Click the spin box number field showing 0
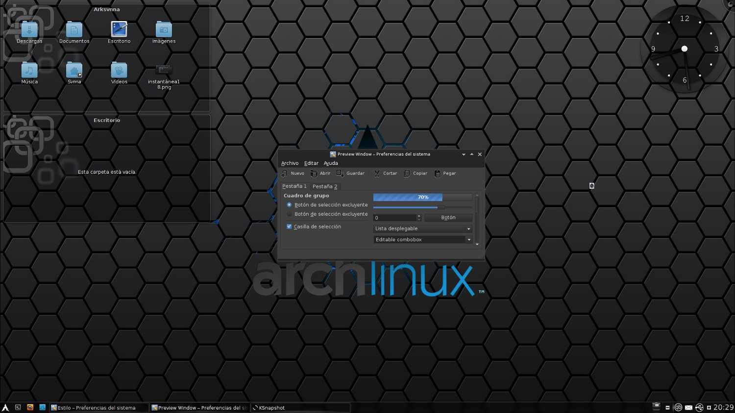The width and height of the screenshot is (735, 413). (394, 218)
